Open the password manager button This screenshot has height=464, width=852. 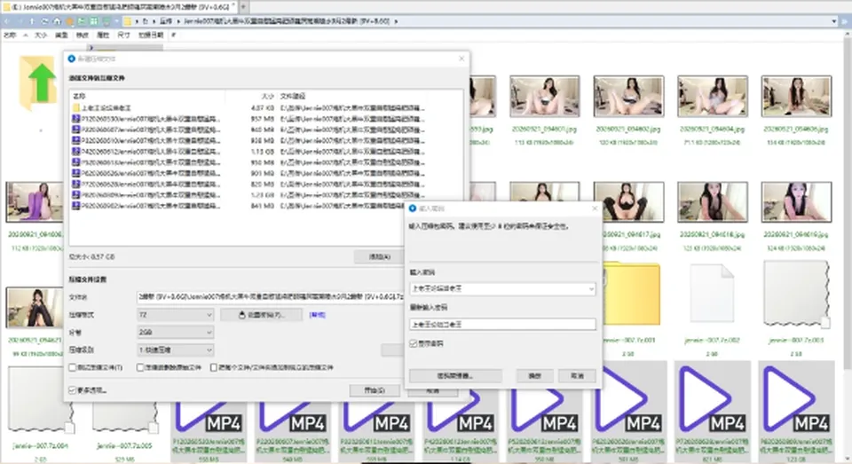(454, 376)
